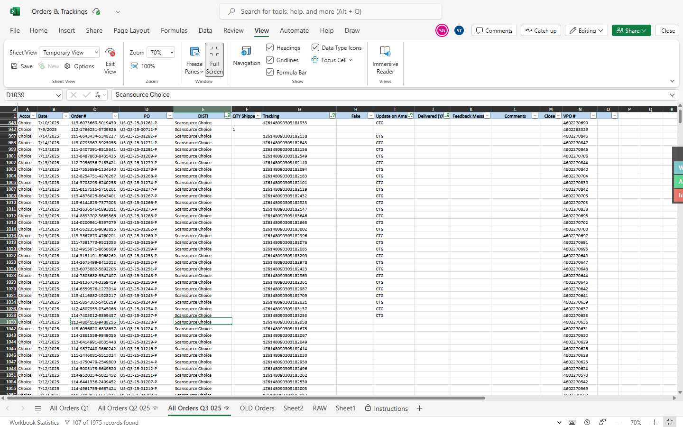Click the Focus Cell icon
The image size is (683, 427).
point(315,60)
